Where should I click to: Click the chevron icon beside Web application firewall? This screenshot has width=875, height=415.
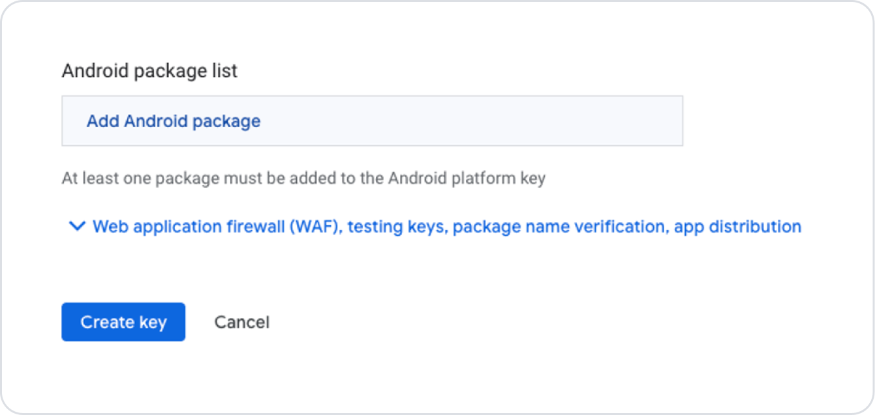coord(77,227)
